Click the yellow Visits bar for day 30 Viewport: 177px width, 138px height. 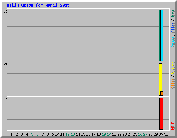(x=160, y=79)
